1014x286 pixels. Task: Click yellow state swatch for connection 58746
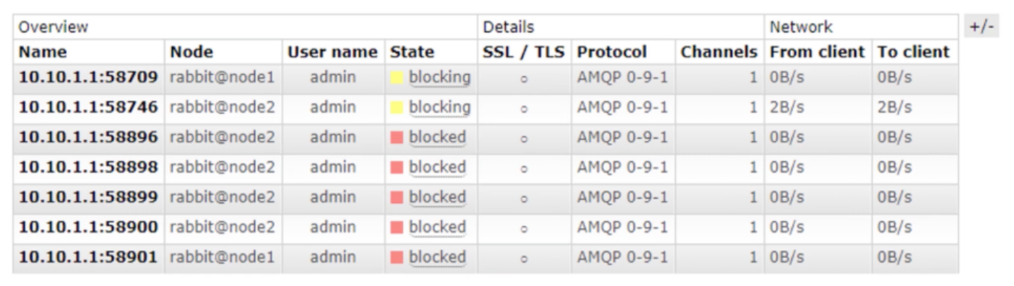(x=397, y=107)
